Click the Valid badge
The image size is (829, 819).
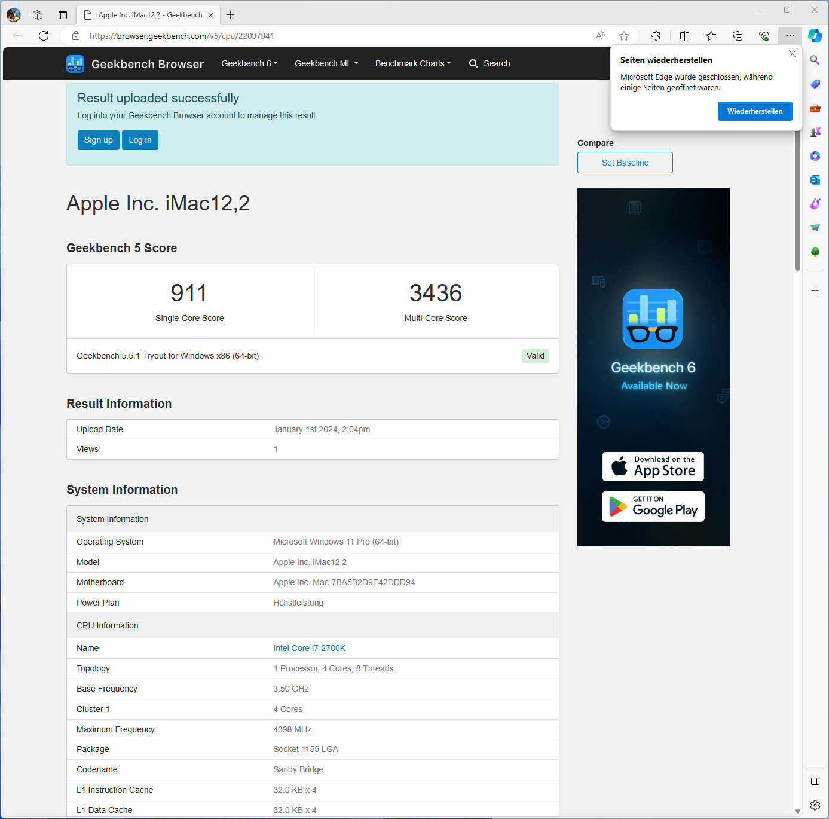click(x=536, y=356)
